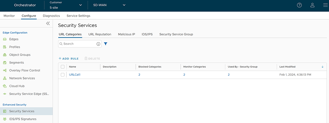Select the URLCat1 row checkbox

(x=63, y=75)
